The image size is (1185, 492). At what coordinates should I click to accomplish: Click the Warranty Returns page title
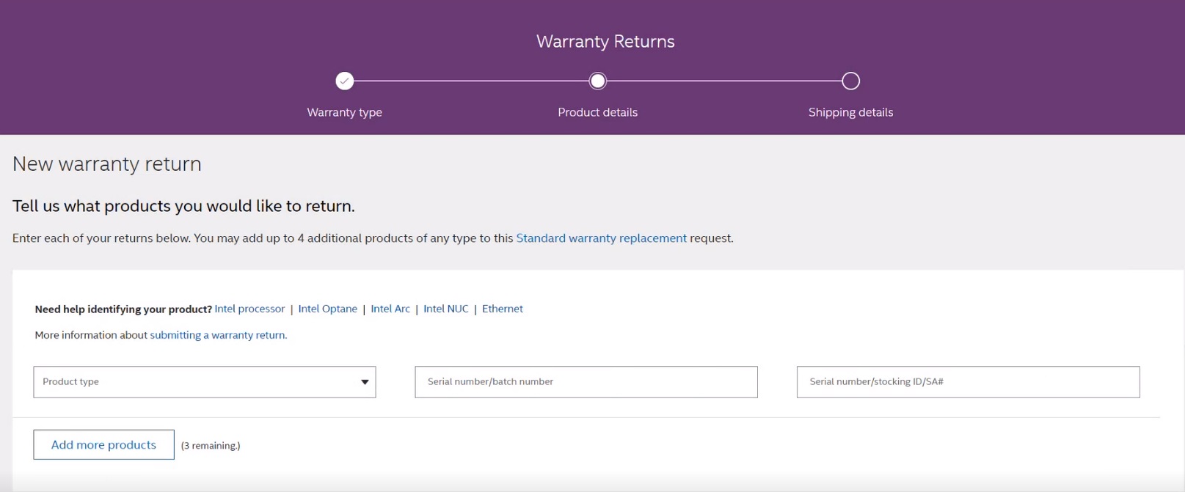coord(605,42)
